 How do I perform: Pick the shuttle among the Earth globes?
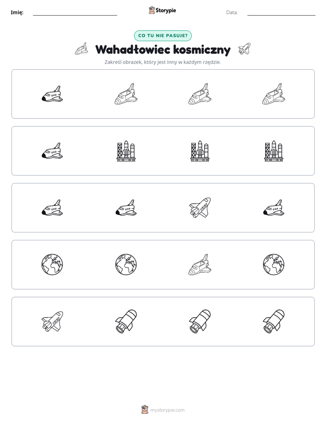pyautogui.click(x=200, y=265)
